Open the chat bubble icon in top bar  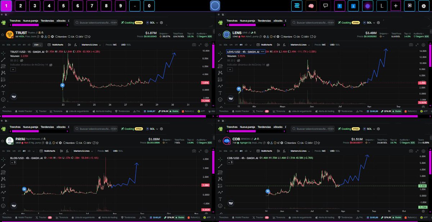(325, 5)
